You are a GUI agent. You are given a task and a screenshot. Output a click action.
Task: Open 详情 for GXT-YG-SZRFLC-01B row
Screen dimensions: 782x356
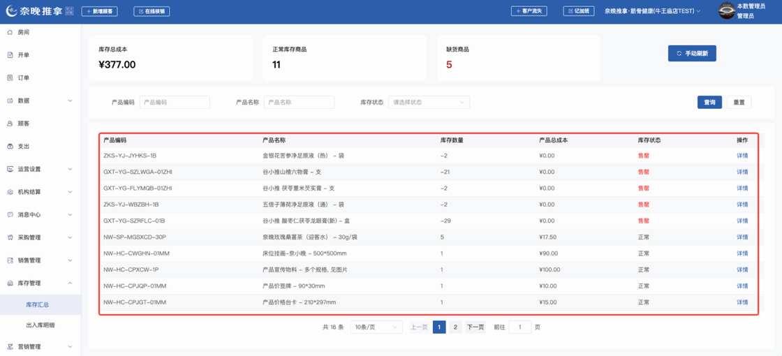[742, 221]
